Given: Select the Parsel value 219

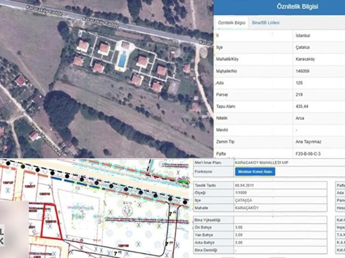Looking at the screenshot, I should pos(300,95).
